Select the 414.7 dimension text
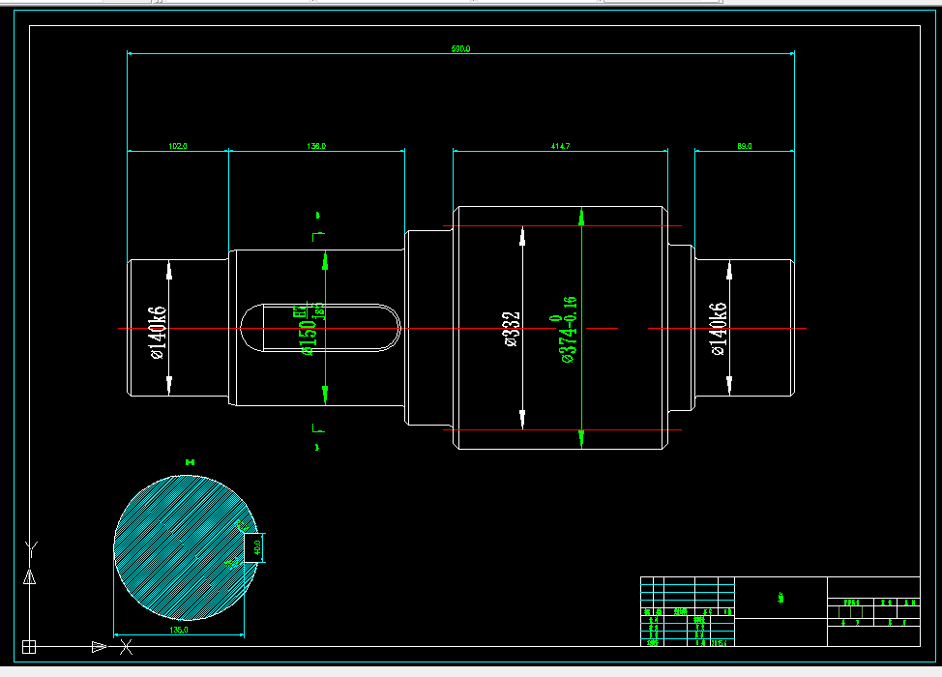The width and height of the screenshot is (942, 677). click(561, 146)
